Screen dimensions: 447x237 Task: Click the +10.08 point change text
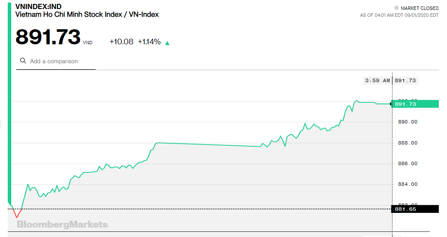122,42
